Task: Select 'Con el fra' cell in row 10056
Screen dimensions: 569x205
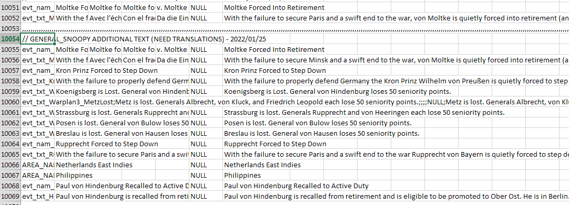Action: (139, 60)
